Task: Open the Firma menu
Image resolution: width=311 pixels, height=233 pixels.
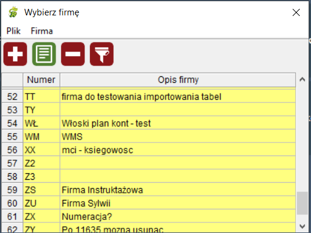Action: click(x=42, y=31)
